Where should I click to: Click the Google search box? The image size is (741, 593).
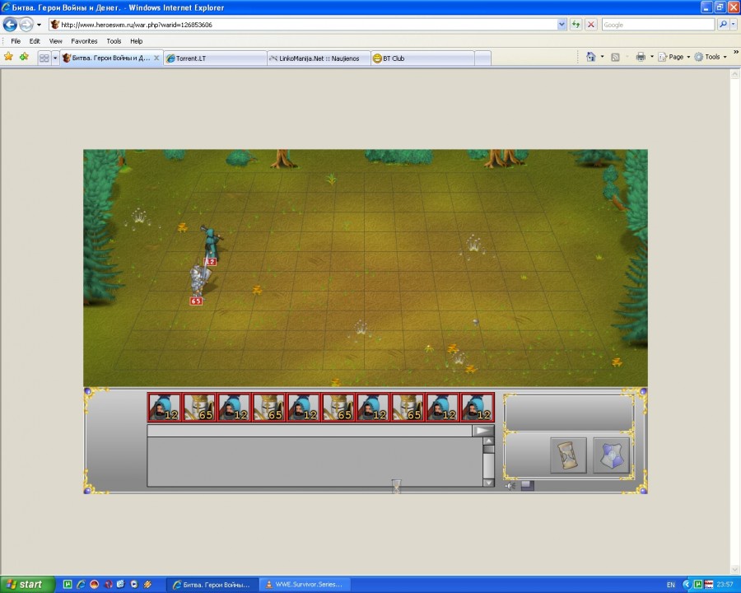658,25
